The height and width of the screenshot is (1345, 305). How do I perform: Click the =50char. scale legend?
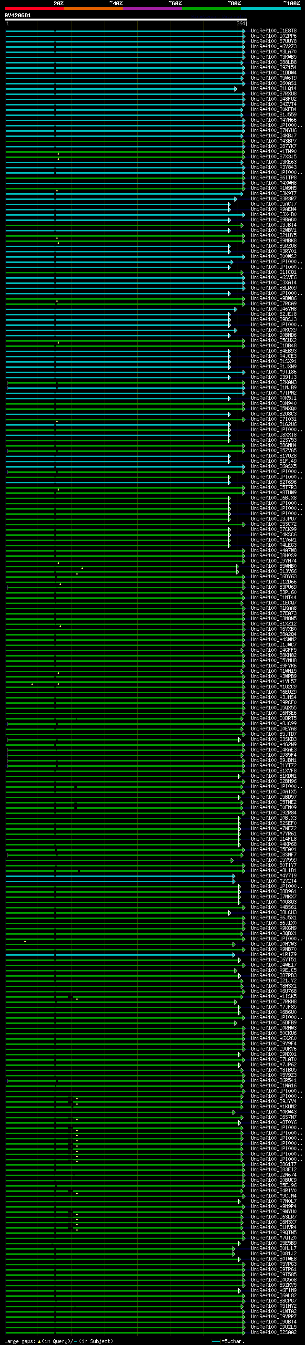coord(228,1341)
